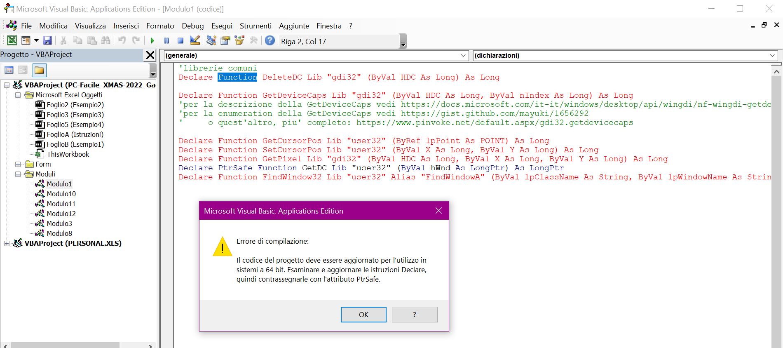Select Modulo3 in project tree
This screenshot has width=783, height=348.
coord(59,223)
